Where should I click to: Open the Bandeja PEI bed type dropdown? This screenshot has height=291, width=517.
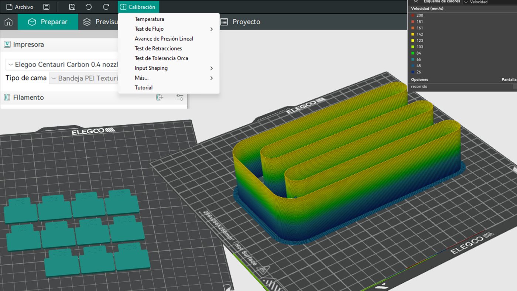84,78
